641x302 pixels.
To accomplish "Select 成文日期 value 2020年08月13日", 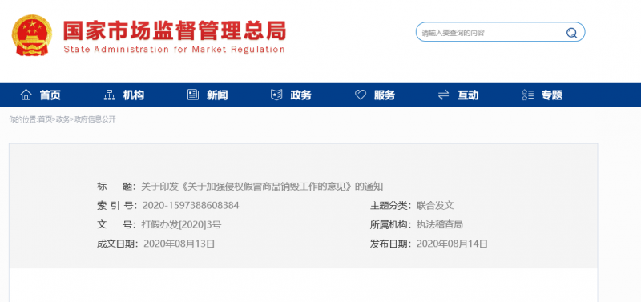I will [179, 244].
